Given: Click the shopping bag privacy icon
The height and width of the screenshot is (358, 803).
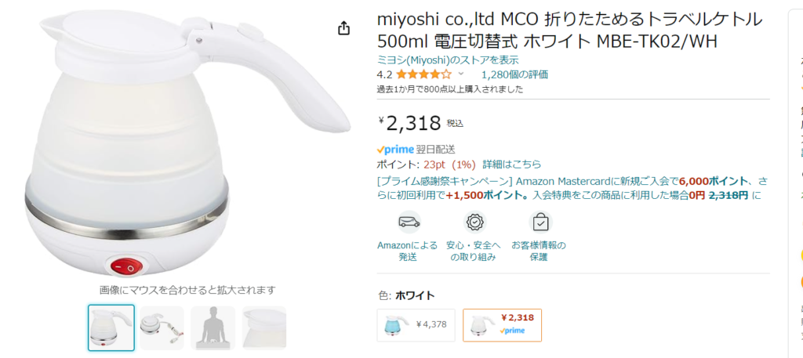Looking at the screenshot, I should (540, 222).
